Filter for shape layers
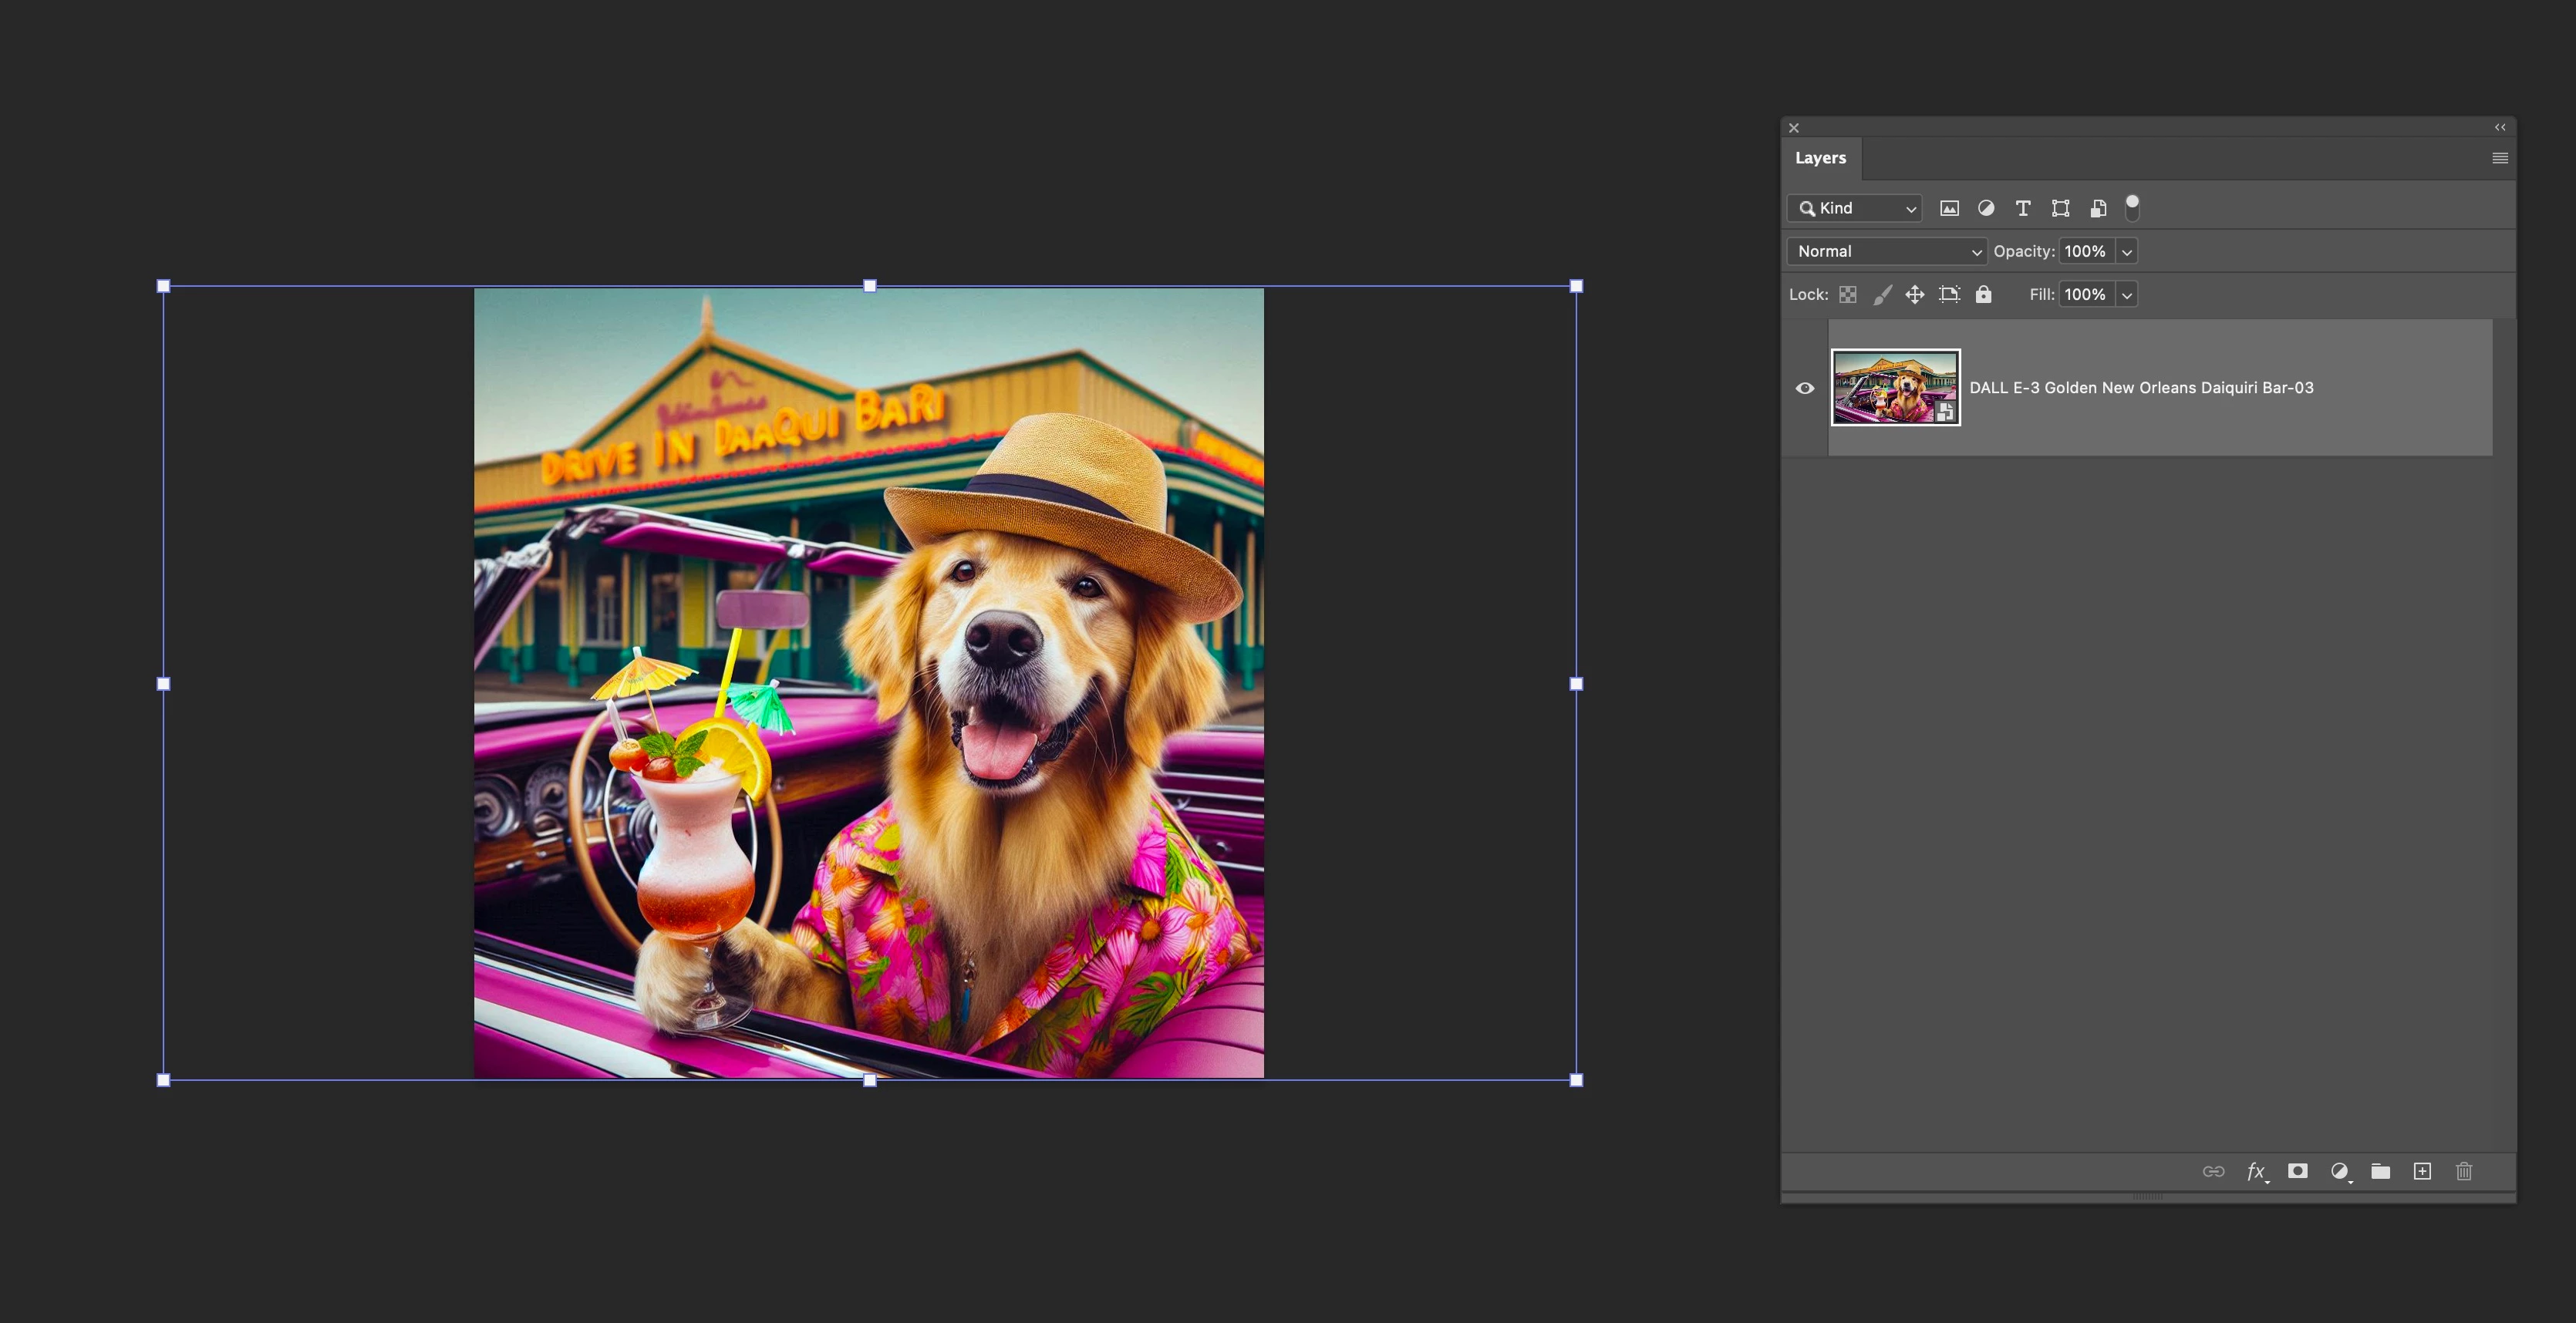 (2060, 208)
